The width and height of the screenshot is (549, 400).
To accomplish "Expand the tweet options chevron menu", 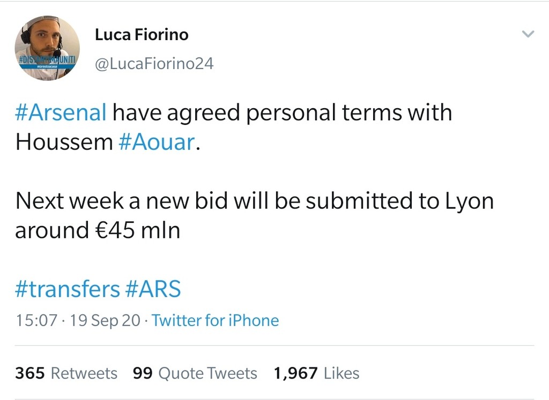I will pyautogui.click(x=528, y=35).
